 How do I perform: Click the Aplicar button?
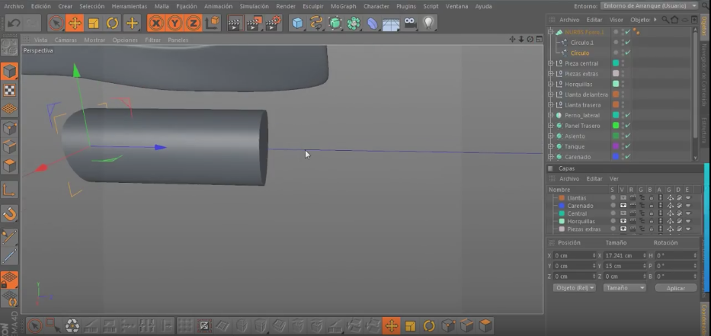[x=676, y=288]
